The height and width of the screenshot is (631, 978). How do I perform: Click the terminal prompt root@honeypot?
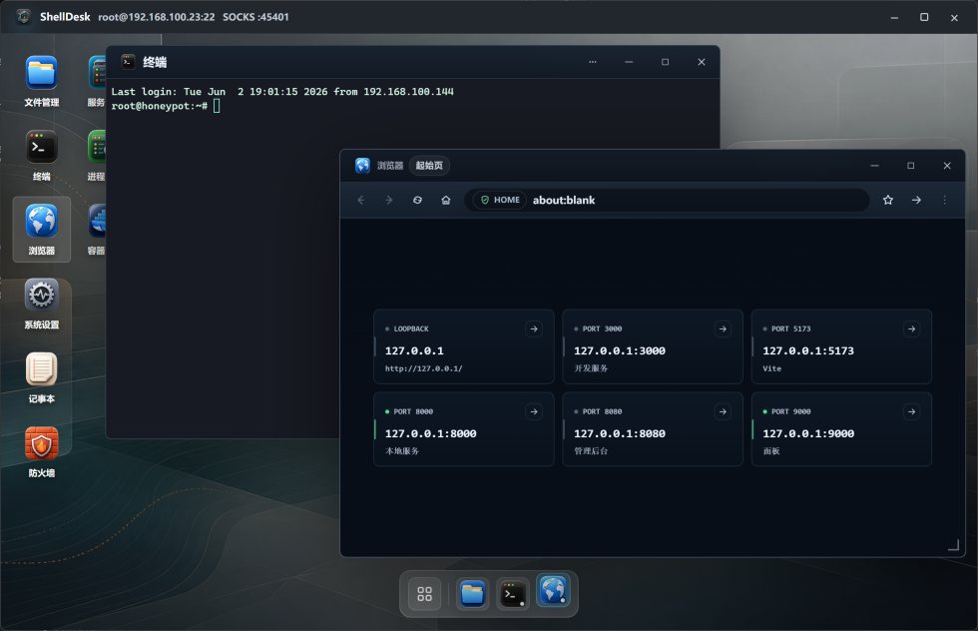(159, 106)
